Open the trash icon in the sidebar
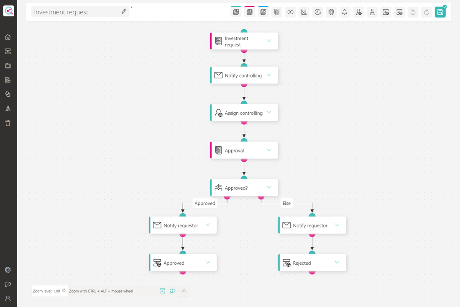Image resolution: width=460 pixels, height=307 pixels. click(8, 123)
